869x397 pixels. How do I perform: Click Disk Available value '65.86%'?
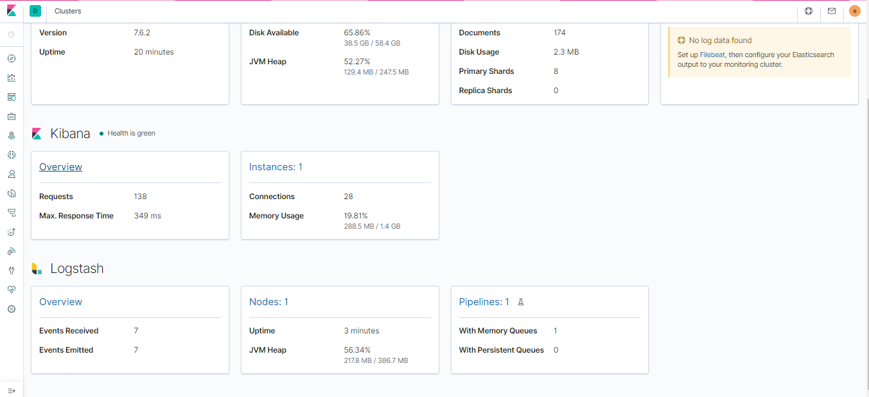pos(357,33)
